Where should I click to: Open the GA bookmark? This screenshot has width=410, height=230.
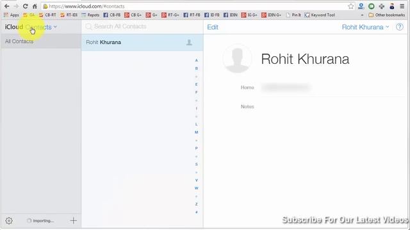(x=29, y=15)
